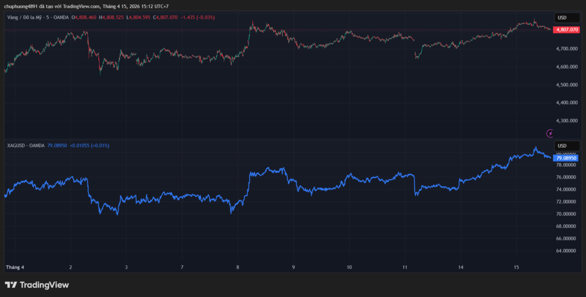
Task: Click the TradingView logo icon
Action: click(11, 285)
